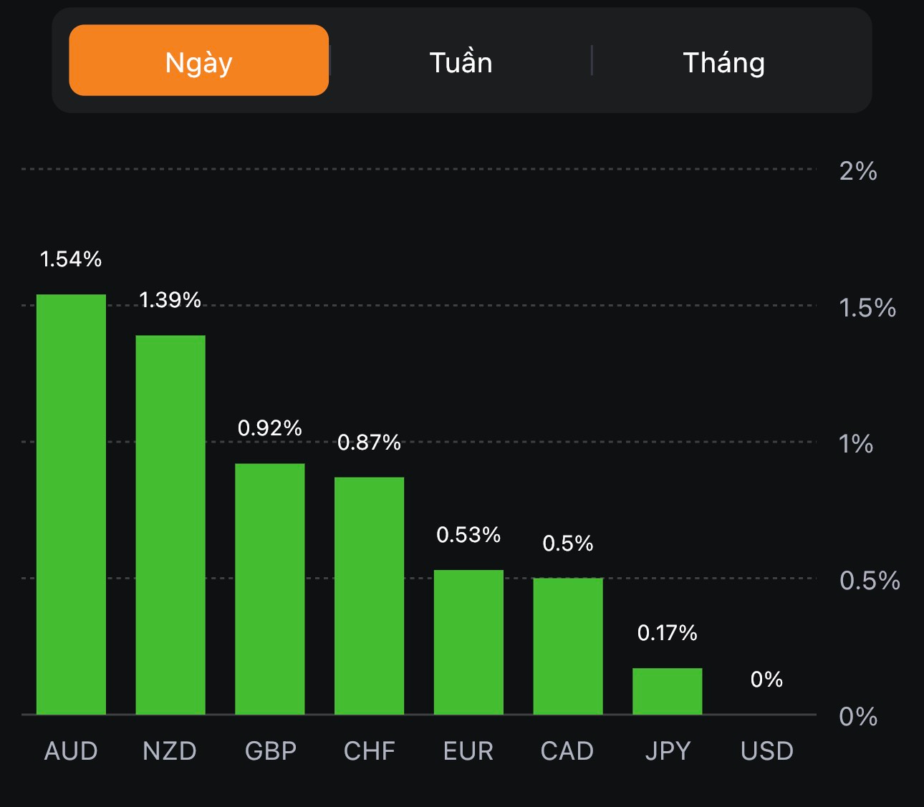Tap the GBP bar
The image size is (924, 807).
pos(270,589)
